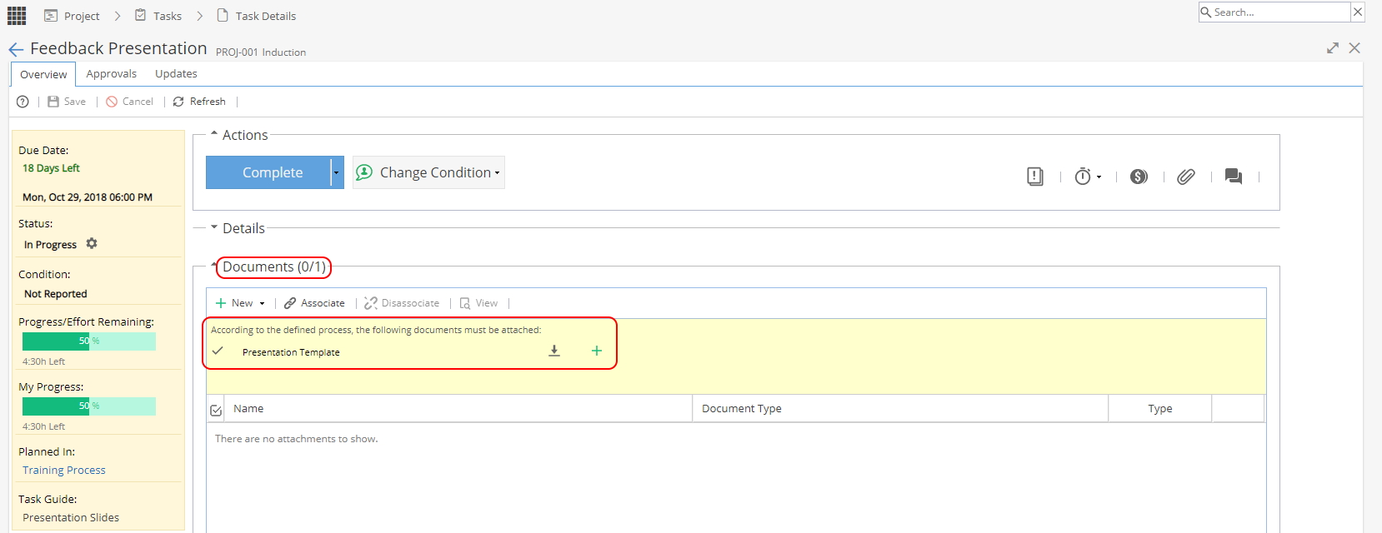1382x533 pixels.
Task: Switch to the Updates tab
Action: 176,74
